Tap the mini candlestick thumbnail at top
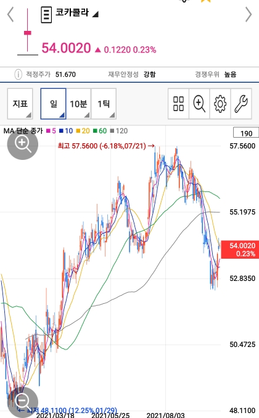Viewport: 259px width, 418px height. click(x=27, y=31)
